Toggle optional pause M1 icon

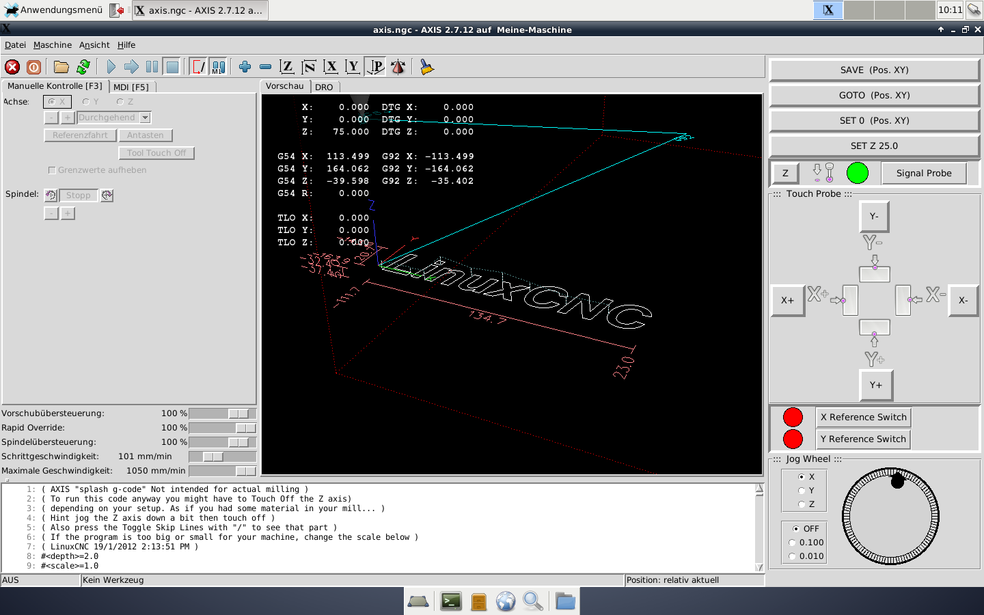[218, 67]
